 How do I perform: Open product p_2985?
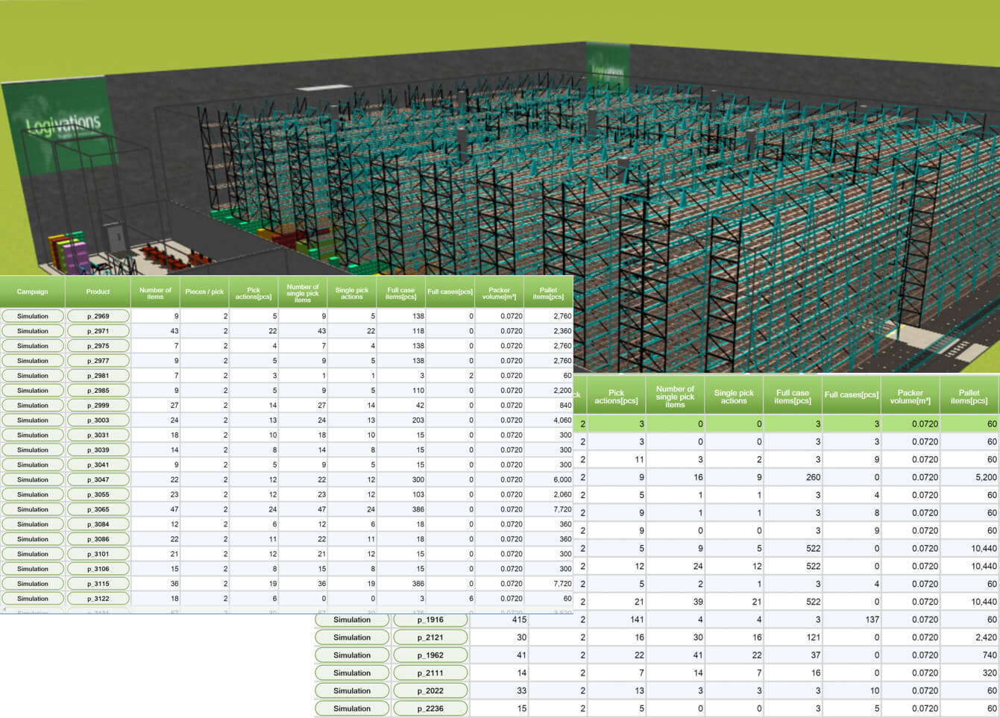coord(98,391)
